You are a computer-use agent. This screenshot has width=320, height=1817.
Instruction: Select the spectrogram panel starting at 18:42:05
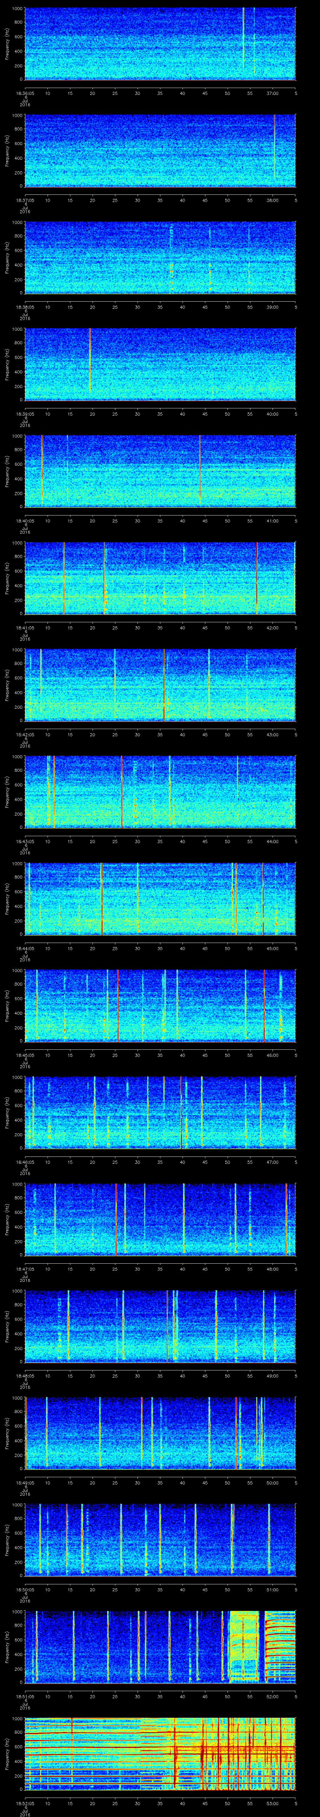point(160,685)
